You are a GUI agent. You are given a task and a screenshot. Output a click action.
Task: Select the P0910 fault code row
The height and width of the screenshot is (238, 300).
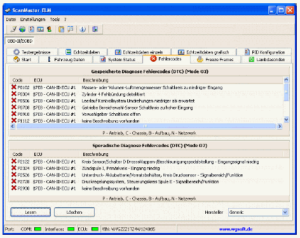146,114
